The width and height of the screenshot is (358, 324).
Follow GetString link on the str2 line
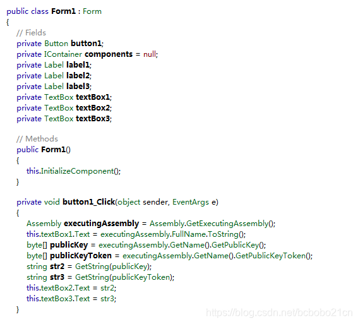[92, 267]
